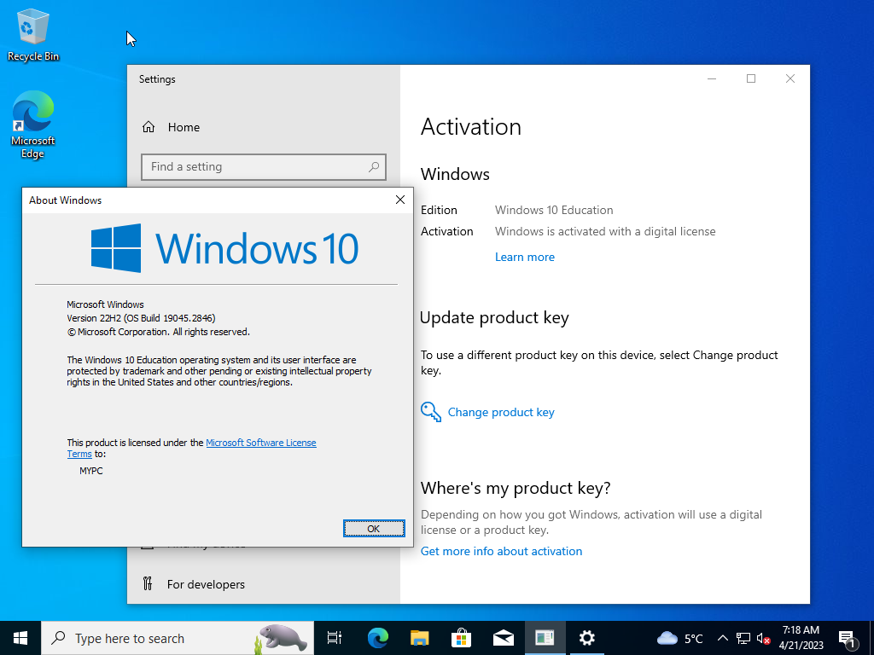Open Microsoft Store from the taskbar

[462, 638]
